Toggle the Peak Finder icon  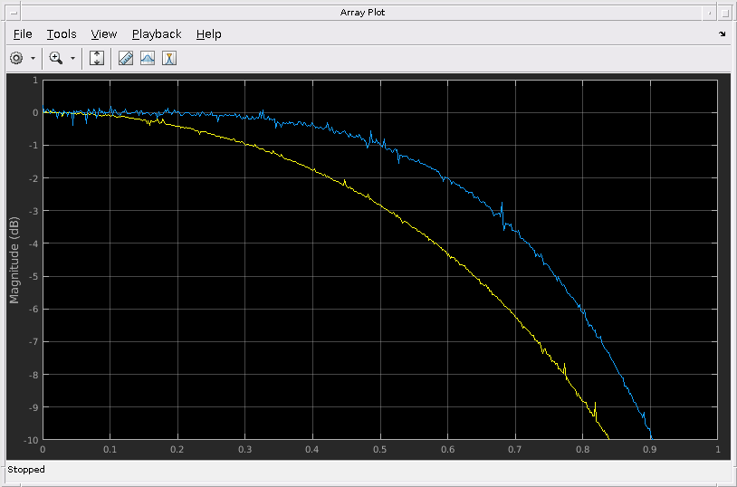pyautogui.click(x=169, y=58)
